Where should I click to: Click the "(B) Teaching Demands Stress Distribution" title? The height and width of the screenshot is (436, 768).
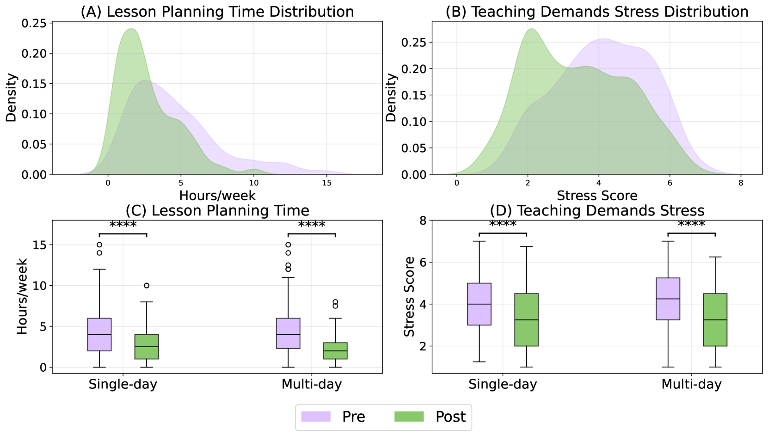[597, 12]
